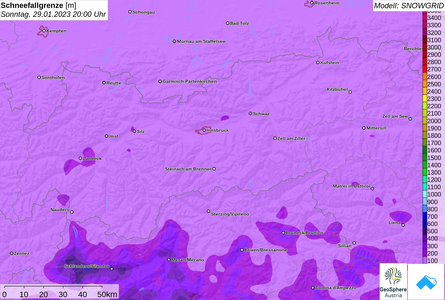Click the 1200 legend value
The width and height of the screenshot is (445, 300).
434,180
